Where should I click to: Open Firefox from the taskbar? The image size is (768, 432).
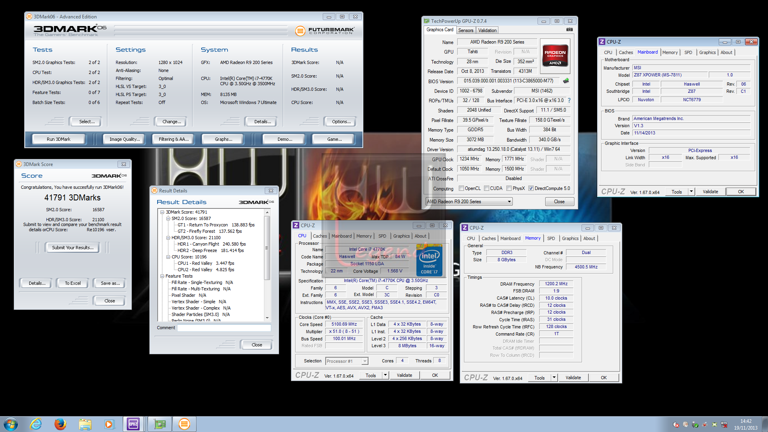[x=60, y=424]
